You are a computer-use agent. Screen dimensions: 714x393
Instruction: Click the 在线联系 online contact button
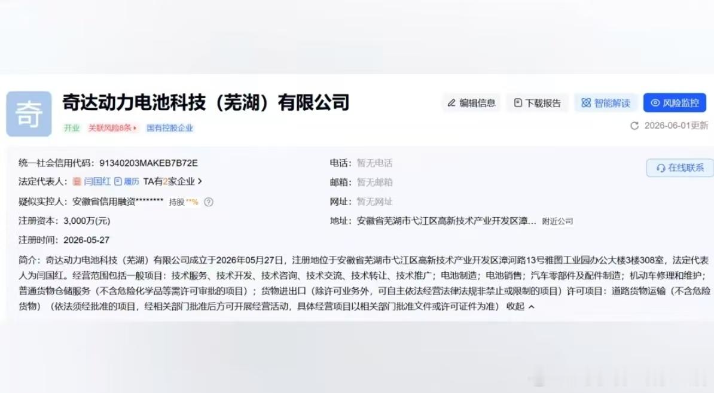[x=680, y=167]
